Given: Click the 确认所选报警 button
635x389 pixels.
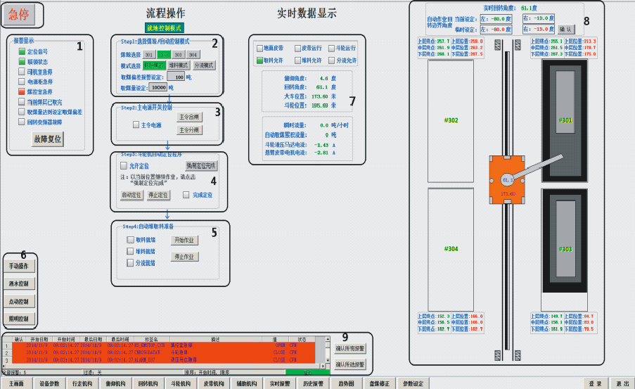Looking at the screenshot, I should (x=350, y=364).
